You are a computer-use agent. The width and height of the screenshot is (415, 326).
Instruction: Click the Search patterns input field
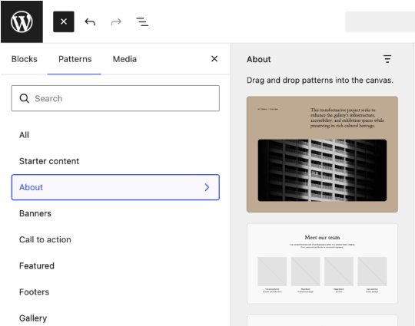coord(115,98)
